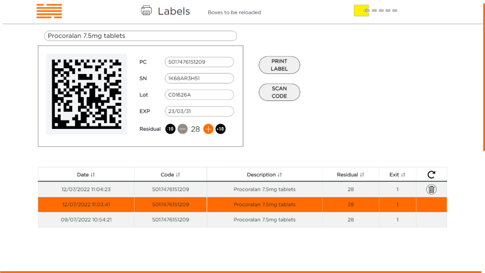Click the yellow box status indicator
This screenshot has width=485, height=273.
361,10
